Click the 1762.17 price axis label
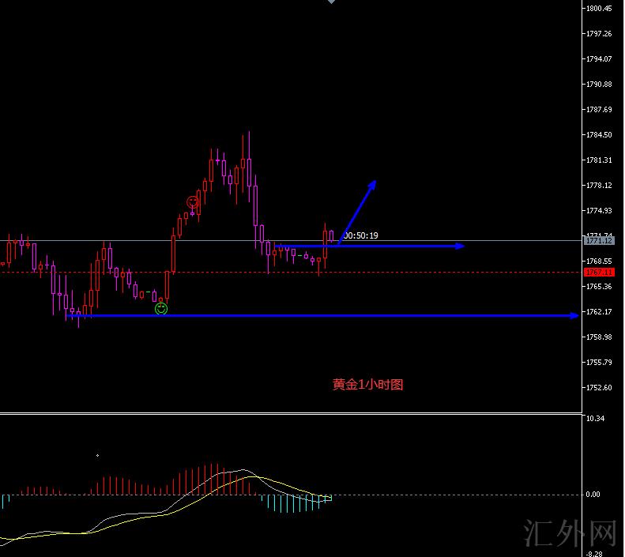 [x=598, y=312]
